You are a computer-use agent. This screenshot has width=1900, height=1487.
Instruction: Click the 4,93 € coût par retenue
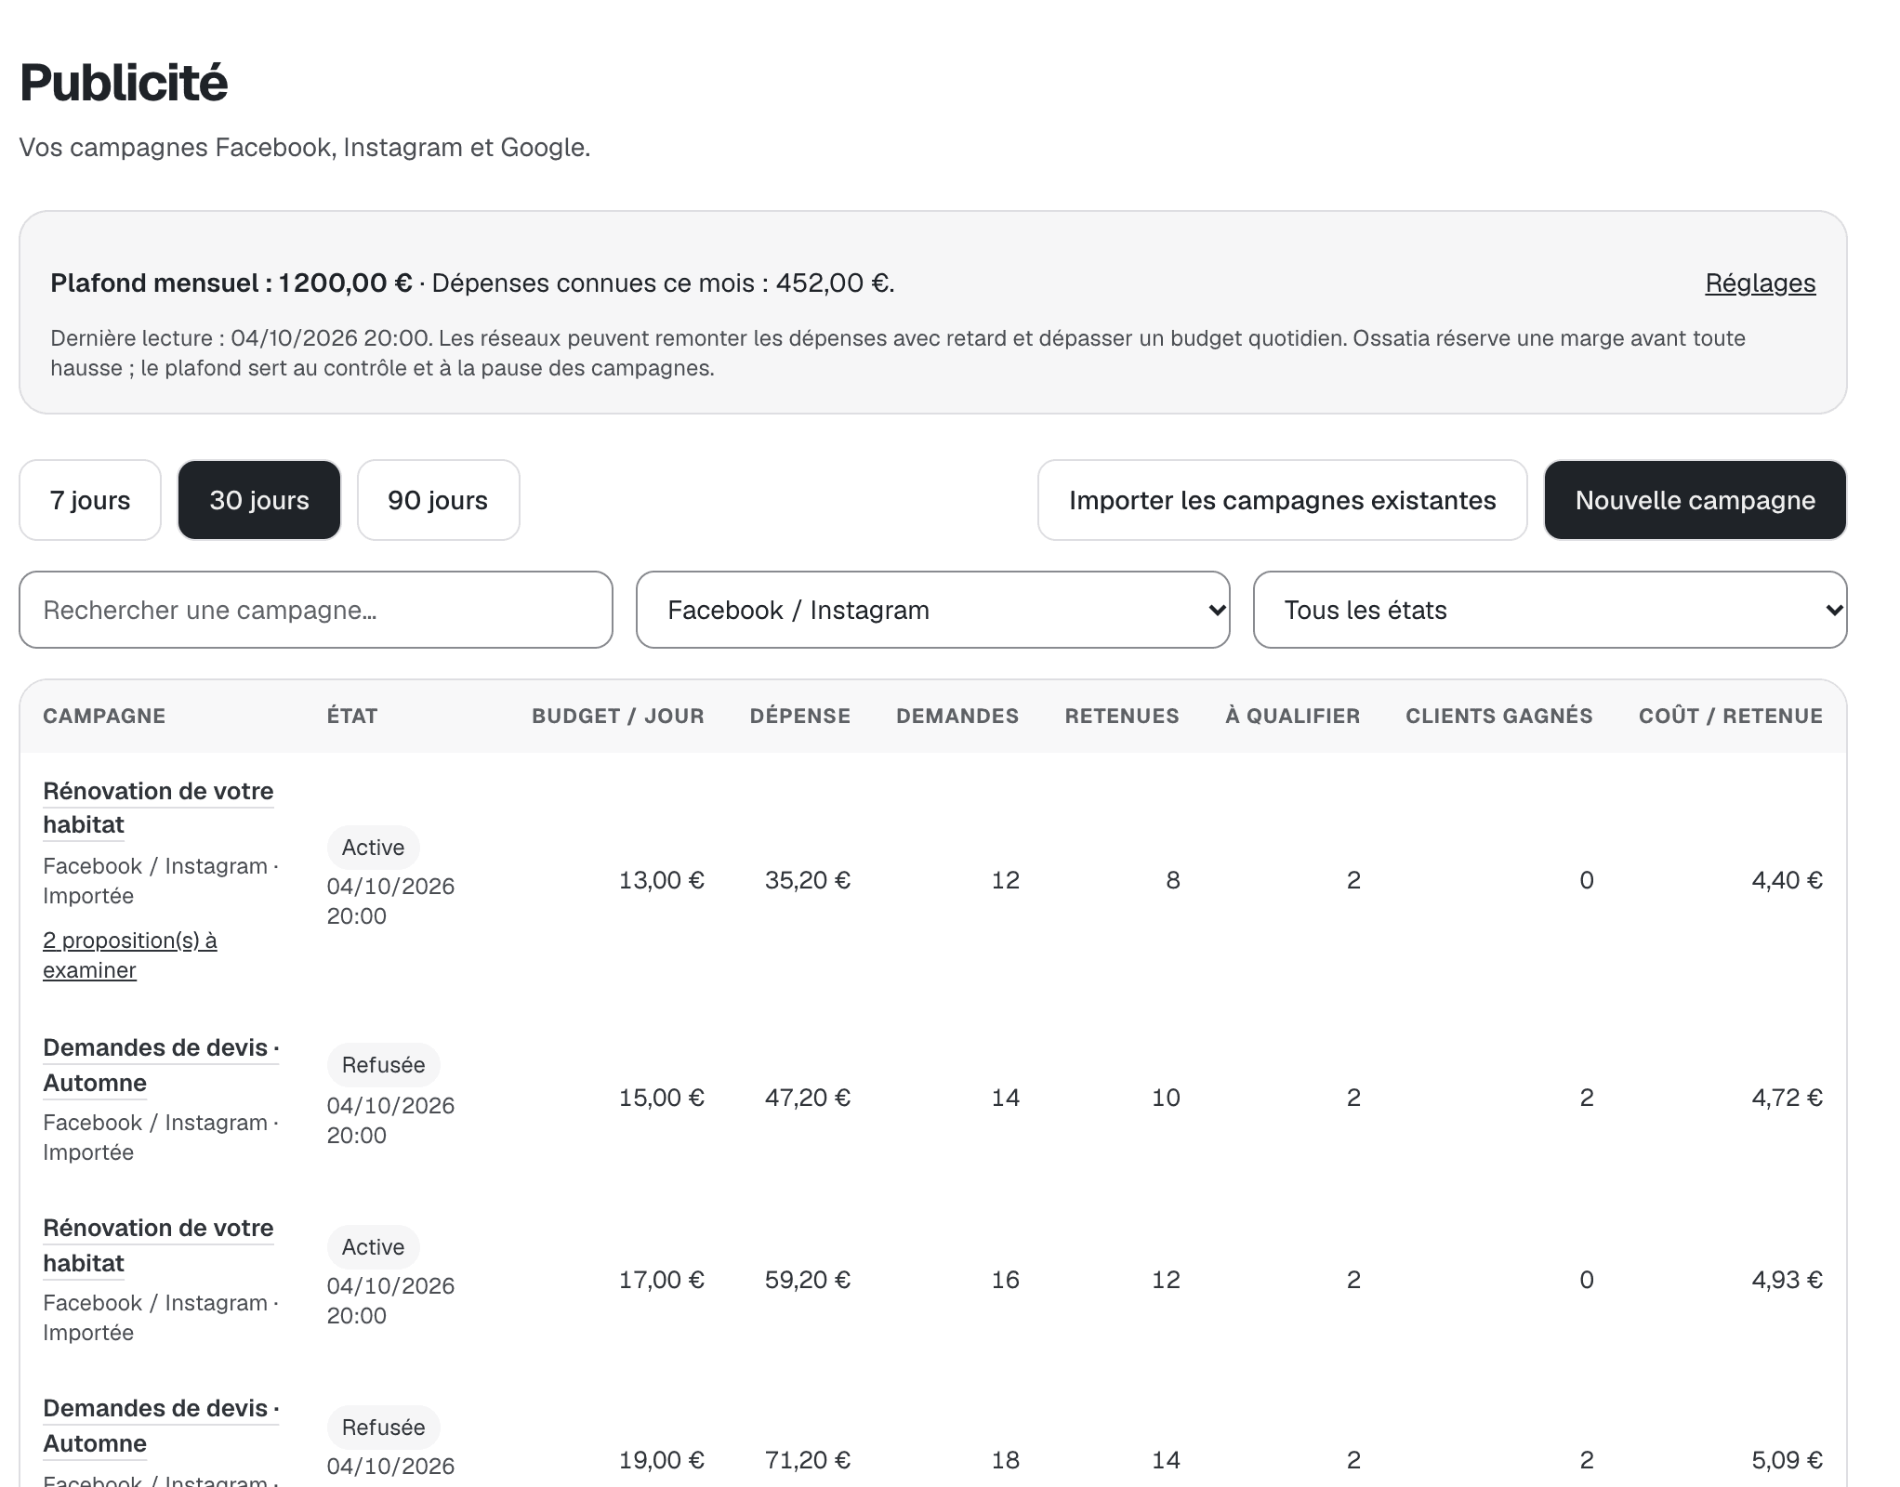(x=1787, y=1280)
